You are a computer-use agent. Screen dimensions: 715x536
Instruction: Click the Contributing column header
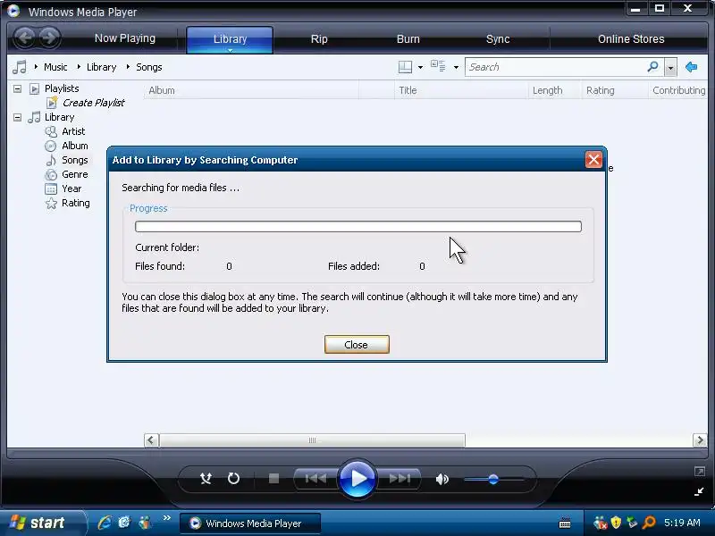678,90
